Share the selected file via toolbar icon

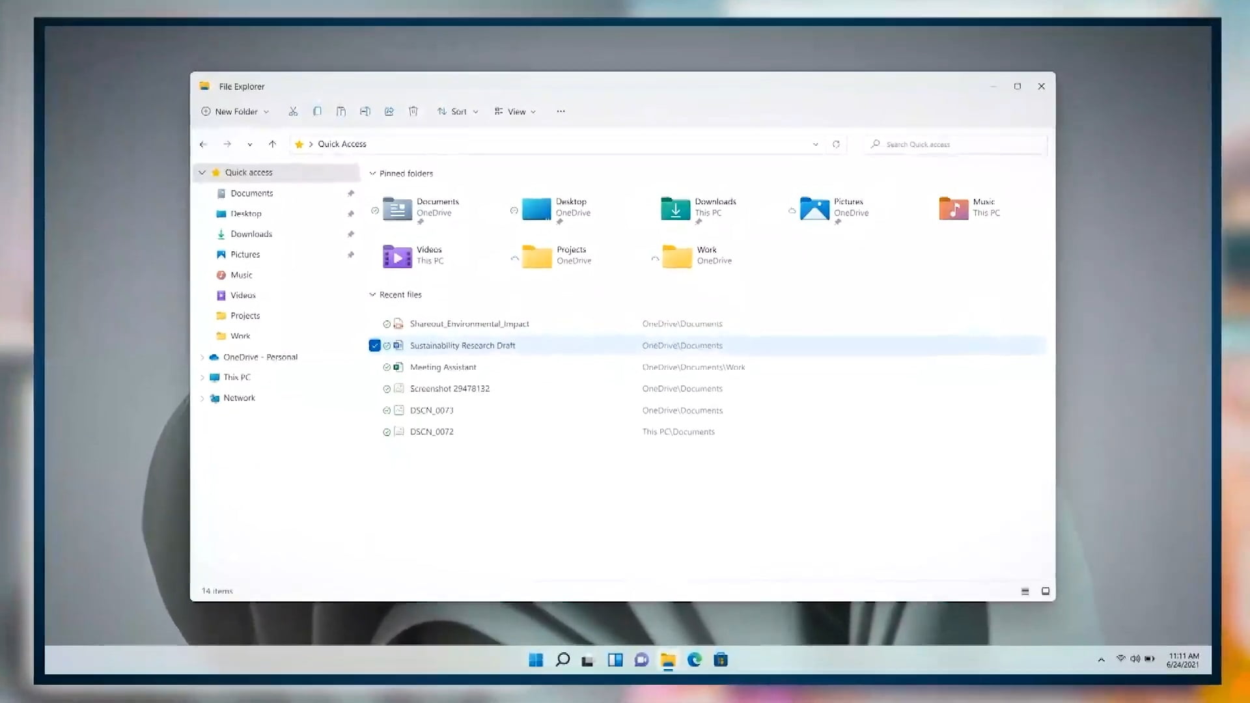(389, 111)
